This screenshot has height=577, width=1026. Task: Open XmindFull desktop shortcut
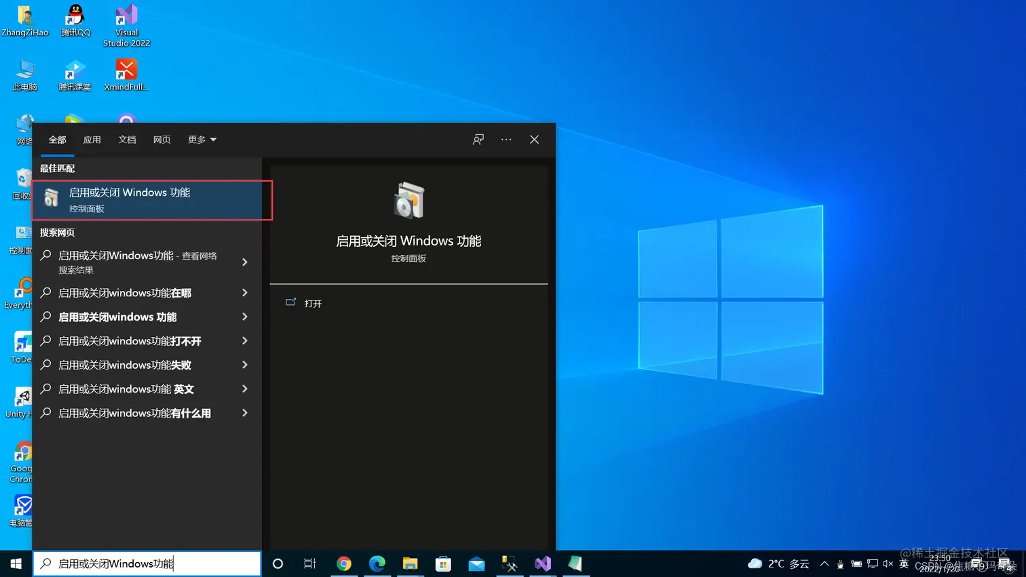tap(126, 75)
